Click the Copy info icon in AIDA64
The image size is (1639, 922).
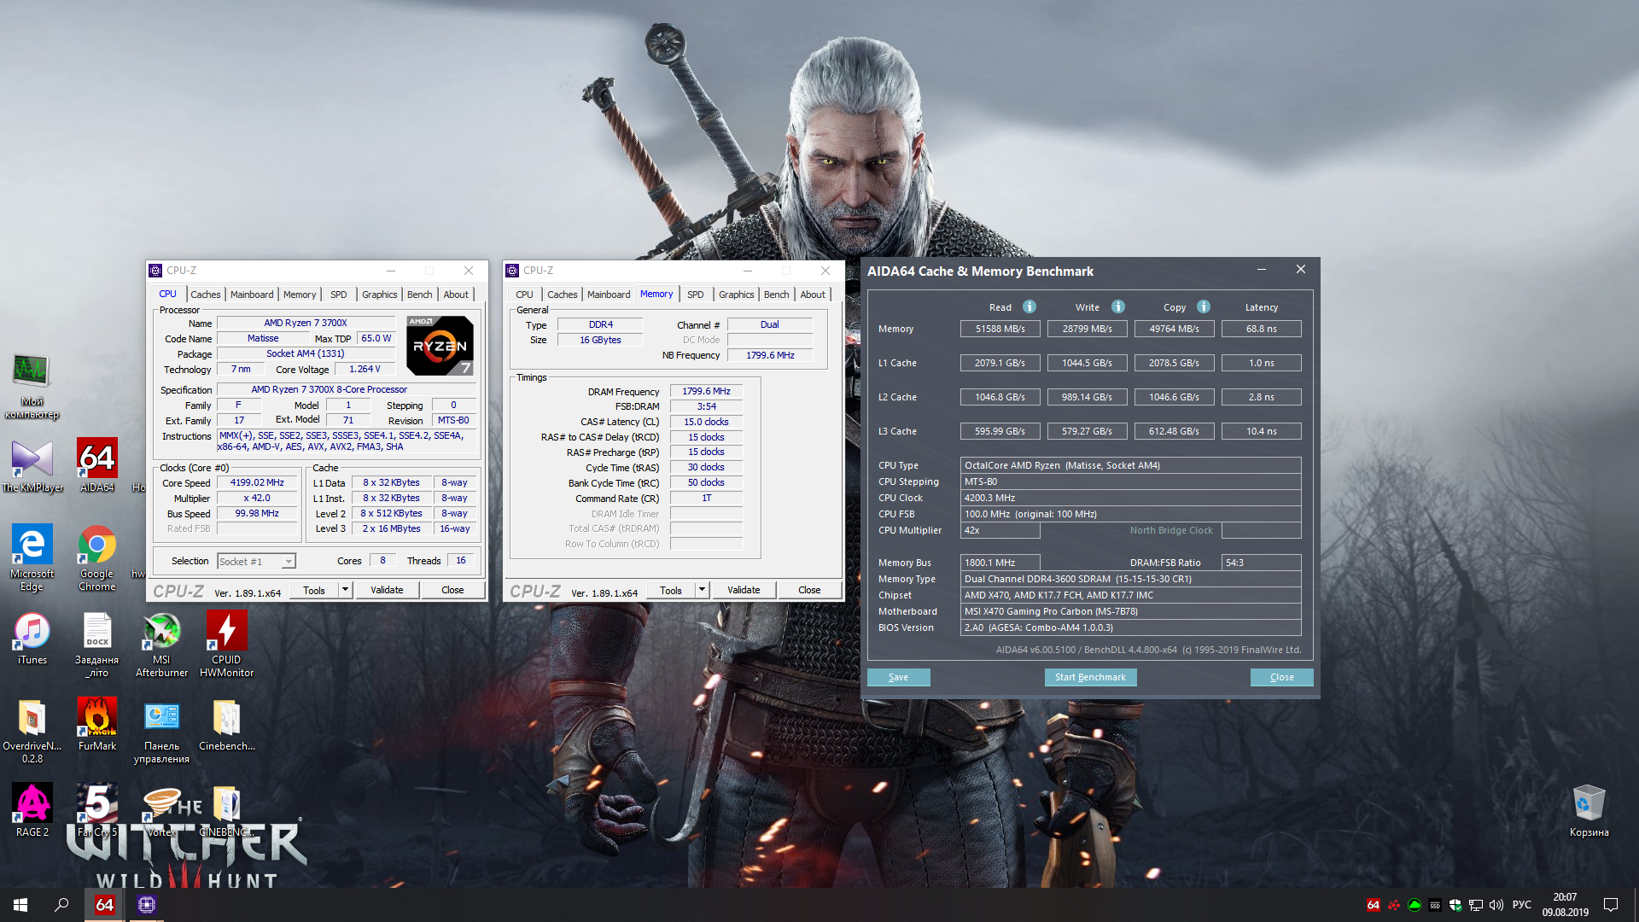[1204, 306]
